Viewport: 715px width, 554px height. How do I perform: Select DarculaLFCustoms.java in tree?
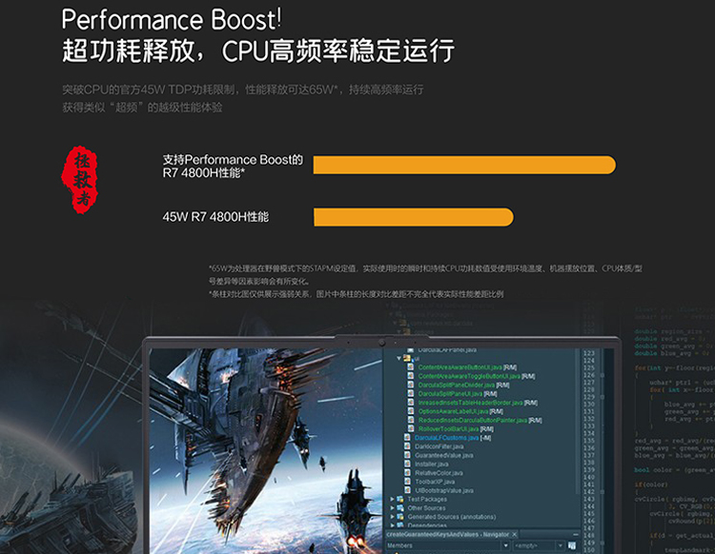coord(446,438)
